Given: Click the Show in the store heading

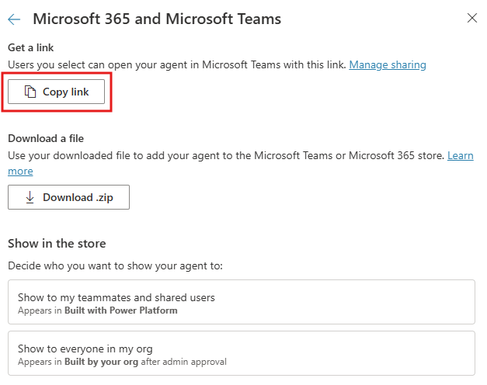Looking at the screenshot, I should [57, 244].
